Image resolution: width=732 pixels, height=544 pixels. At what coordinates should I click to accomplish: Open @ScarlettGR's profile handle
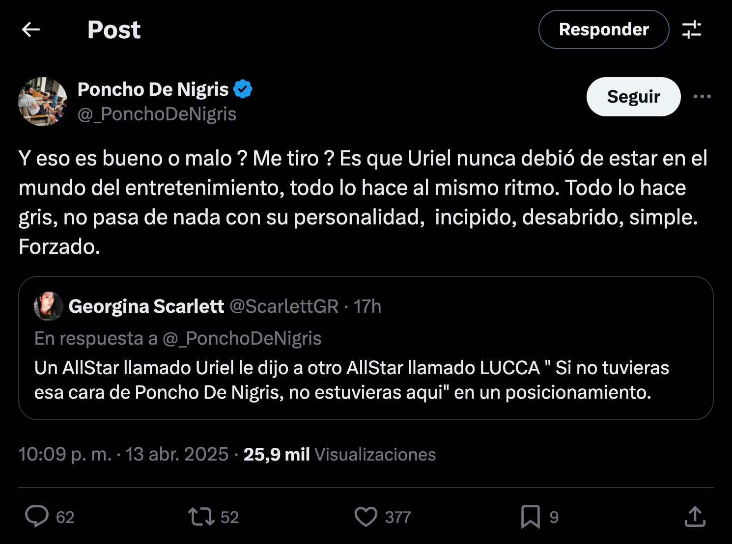coord(285,306)
